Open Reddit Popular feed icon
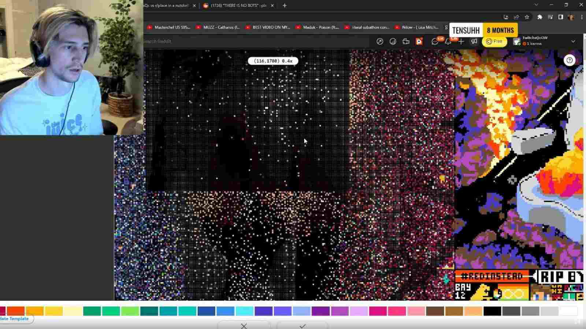 coord(380,41)
